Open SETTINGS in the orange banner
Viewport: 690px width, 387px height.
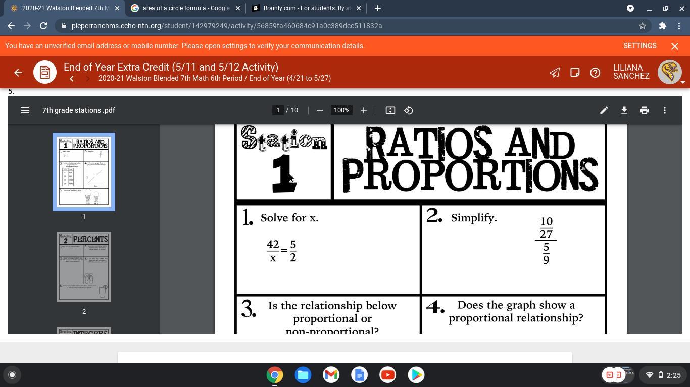pyautogui.click(x=639, y=46)
